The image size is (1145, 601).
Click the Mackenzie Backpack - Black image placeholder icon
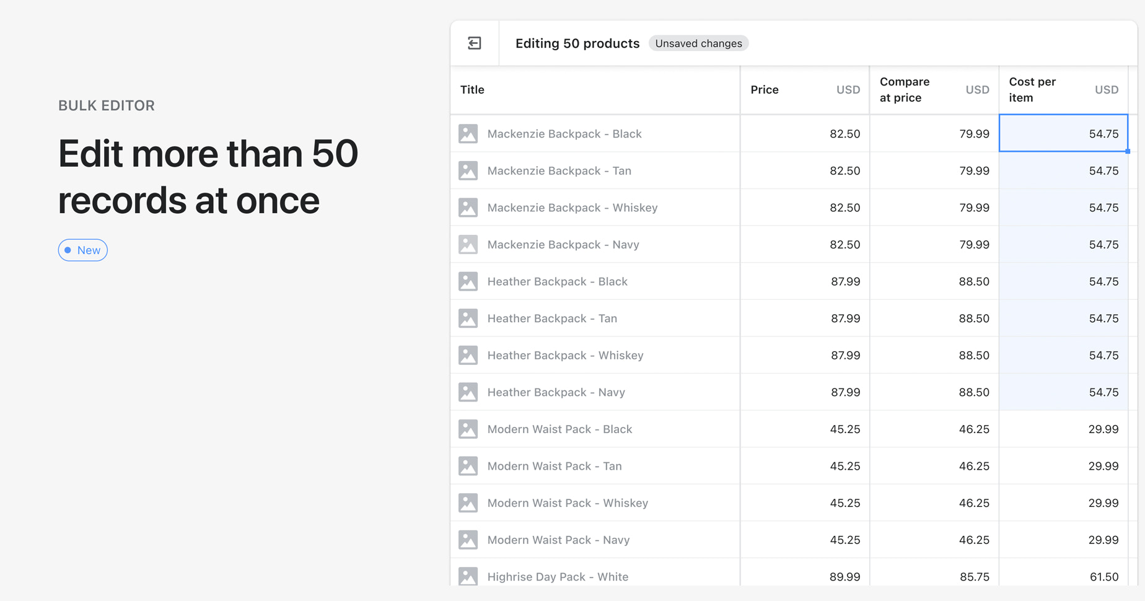click(468, 133)
